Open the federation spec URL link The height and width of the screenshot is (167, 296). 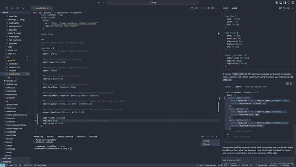(x=74, y=23)
